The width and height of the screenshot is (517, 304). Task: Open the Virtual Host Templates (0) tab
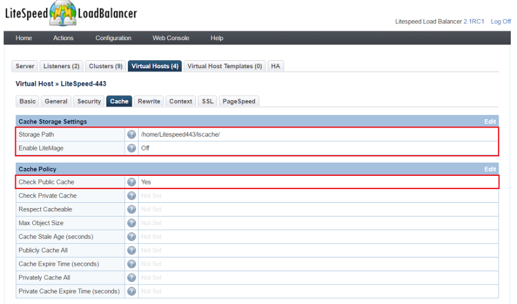[x=225, y=66]
